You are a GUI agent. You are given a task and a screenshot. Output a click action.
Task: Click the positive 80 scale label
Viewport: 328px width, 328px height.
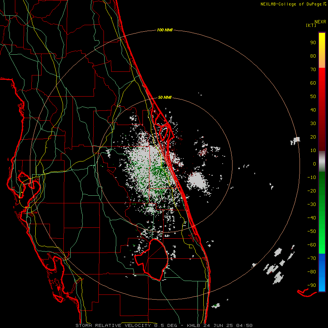click(313, 56)
